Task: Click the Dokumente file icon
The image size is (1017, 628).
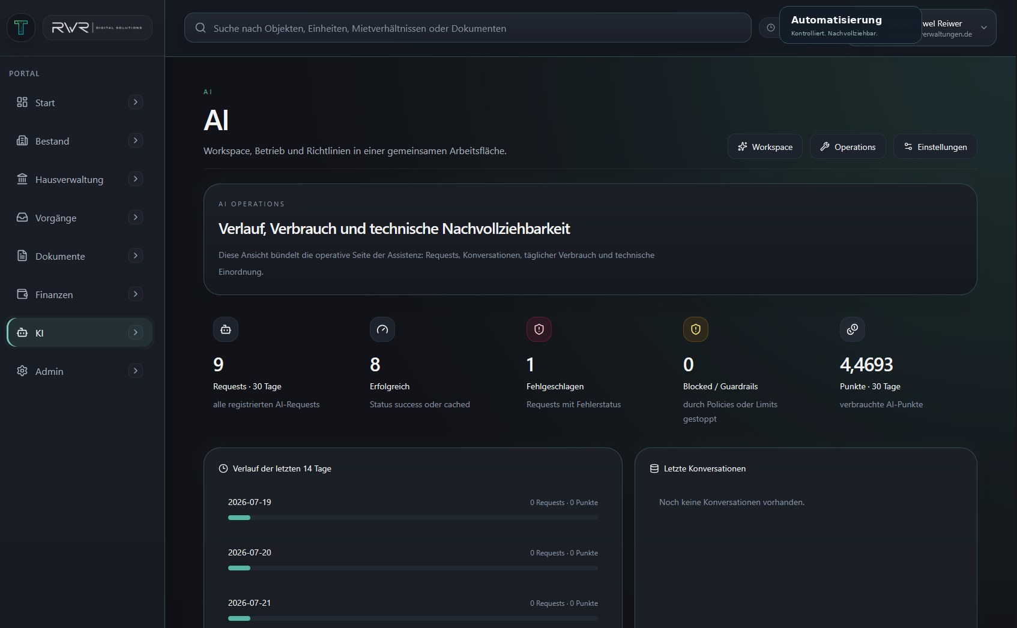Action: point(22,256)
